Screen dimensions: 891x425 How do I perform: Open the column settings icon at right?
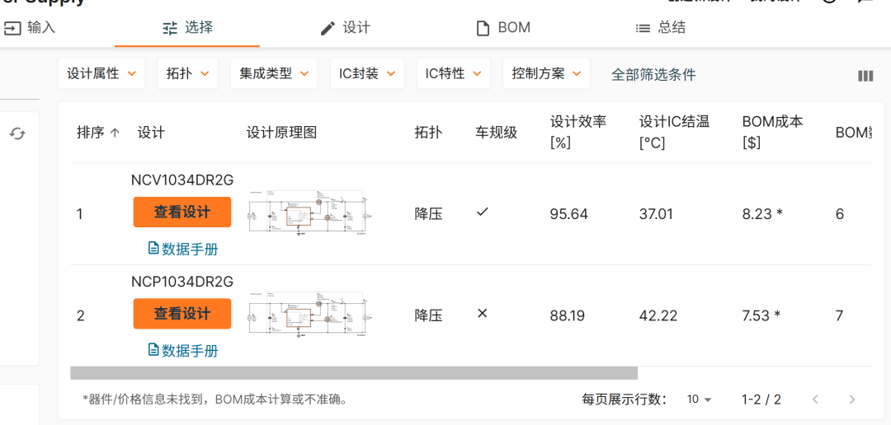click(x=865, y=76)
